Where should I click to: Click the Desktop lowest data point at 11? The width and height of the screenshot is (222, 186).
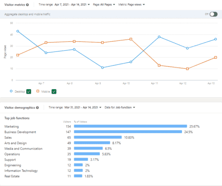click(x=103, y=67)
